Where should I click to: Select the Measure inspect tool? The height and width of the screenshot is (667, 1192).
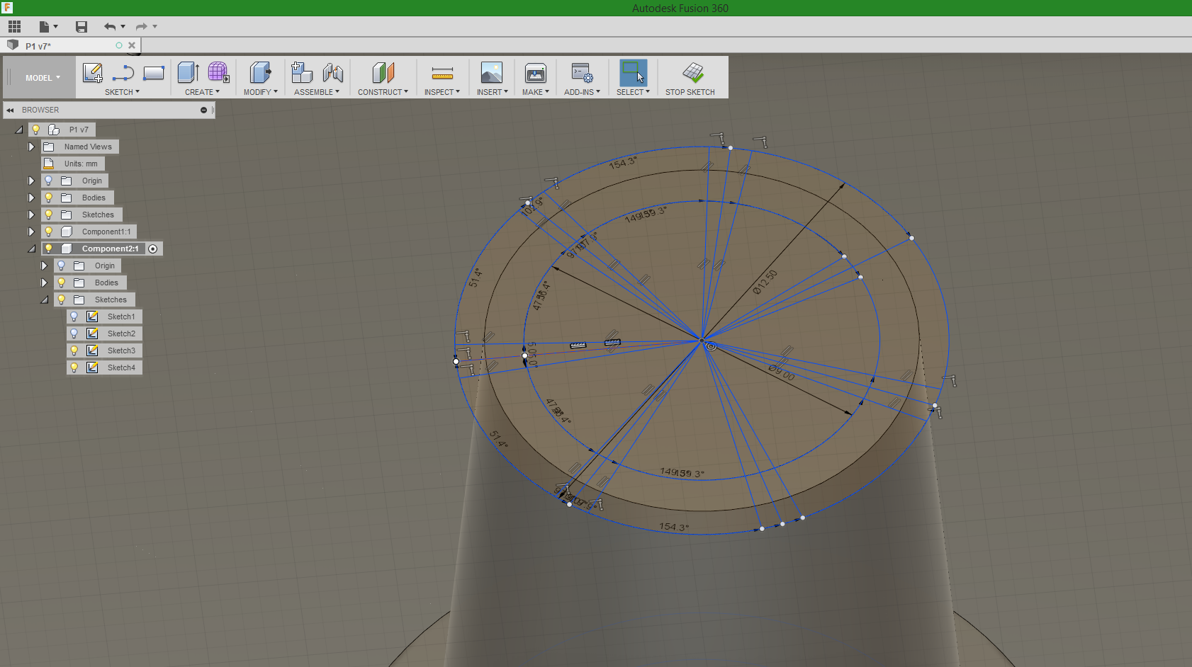pos(442,73)
